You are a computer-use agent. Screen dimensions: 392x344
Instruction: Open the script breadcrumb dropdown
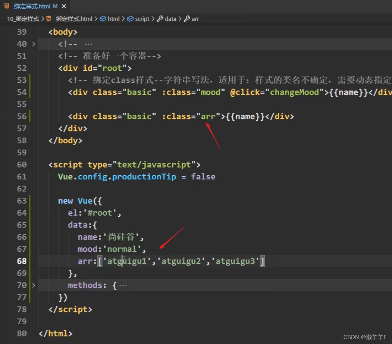pos(142,19)
